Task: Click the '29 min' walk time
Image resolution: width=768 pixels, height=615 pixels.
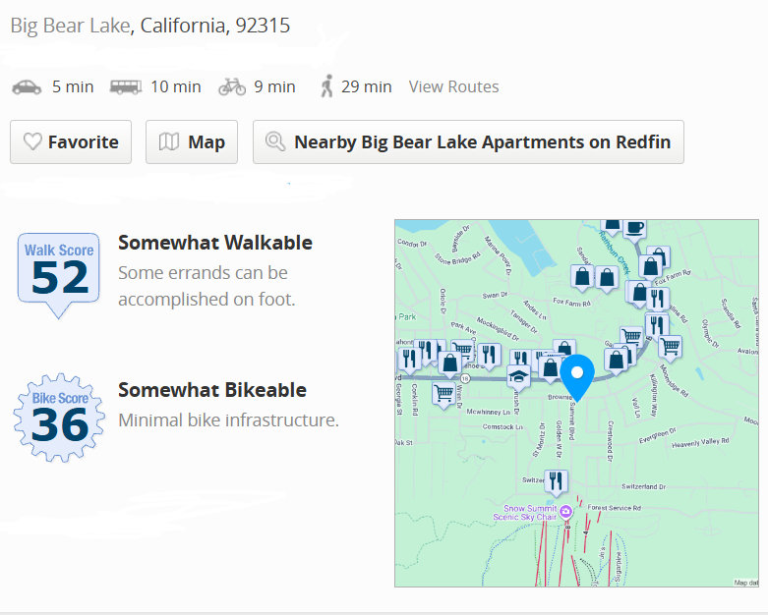Action: (367, 86)
